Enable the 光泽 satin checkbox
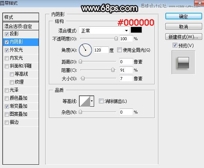Screen dimensions: 204x168 pyautogui.click(x=7, y=90)
